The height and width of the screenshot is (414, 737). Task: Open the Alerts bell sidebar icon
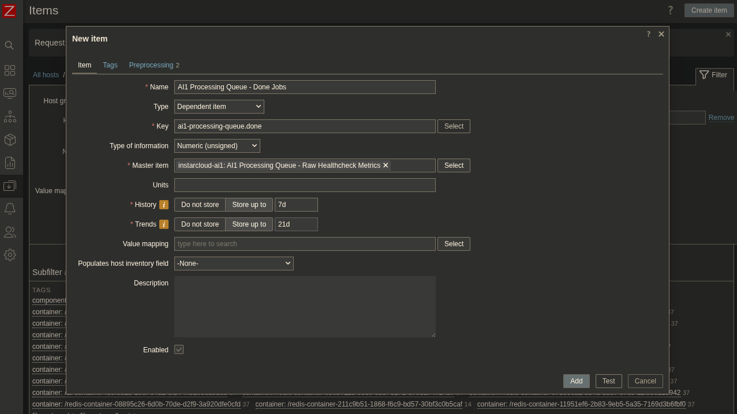click(x=10, y=209)
